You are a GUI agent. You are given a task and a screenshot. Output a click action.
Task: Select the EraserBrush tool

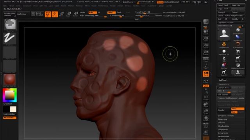tap(238, 45)
